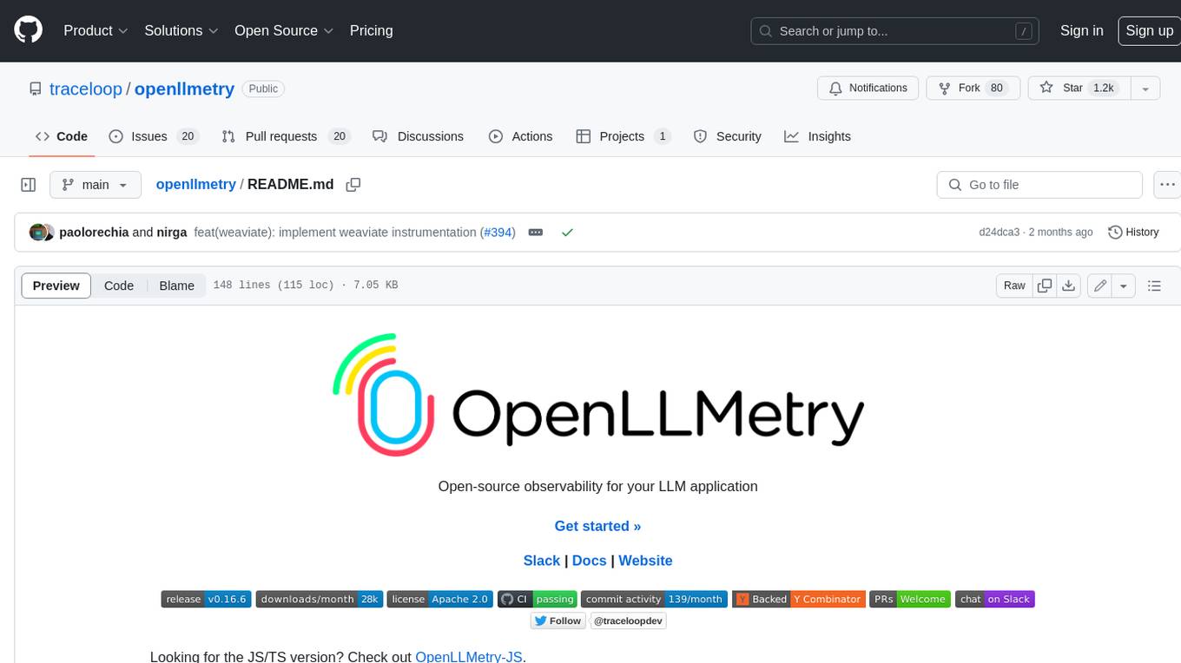Switch to the Code tab

[62, 136]
